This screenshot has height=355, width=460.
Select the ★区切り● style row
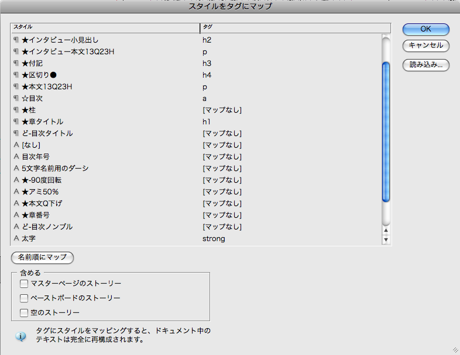196,75
